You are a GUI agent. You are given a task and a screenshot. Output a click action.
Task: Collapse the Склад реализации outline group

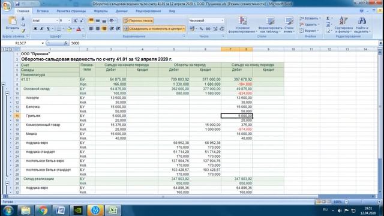pos(7,183)
